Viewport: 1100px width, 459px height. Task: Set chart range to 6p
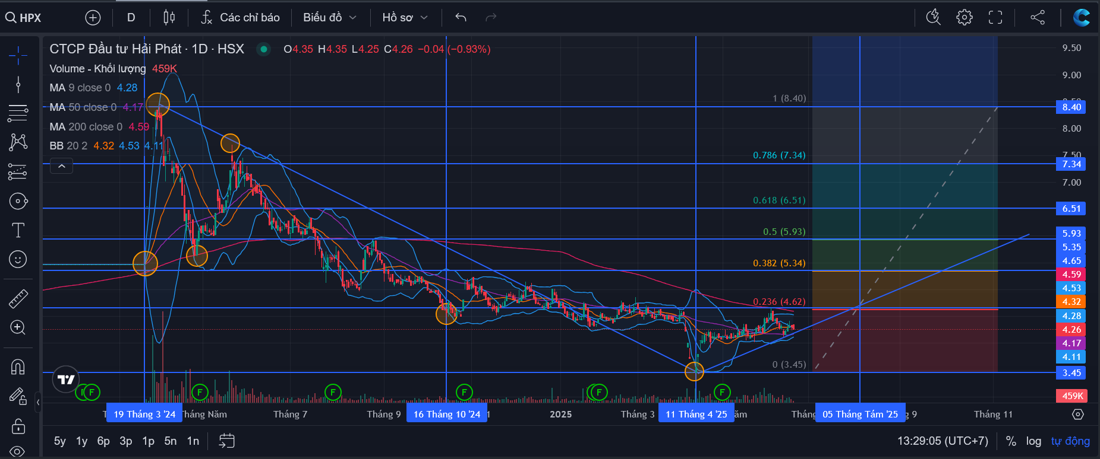pos(103,441)
